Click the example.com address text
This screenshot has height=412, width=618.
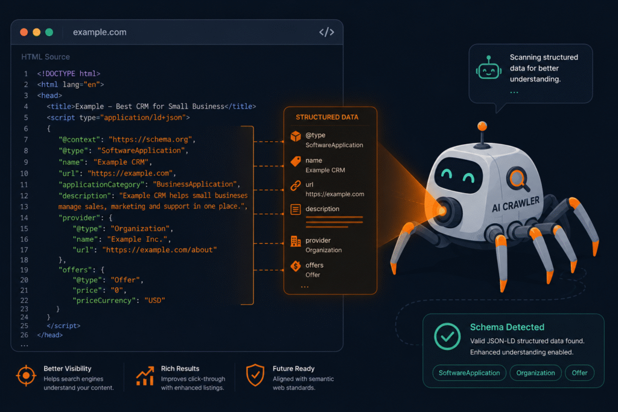click(x=100, y=33)
